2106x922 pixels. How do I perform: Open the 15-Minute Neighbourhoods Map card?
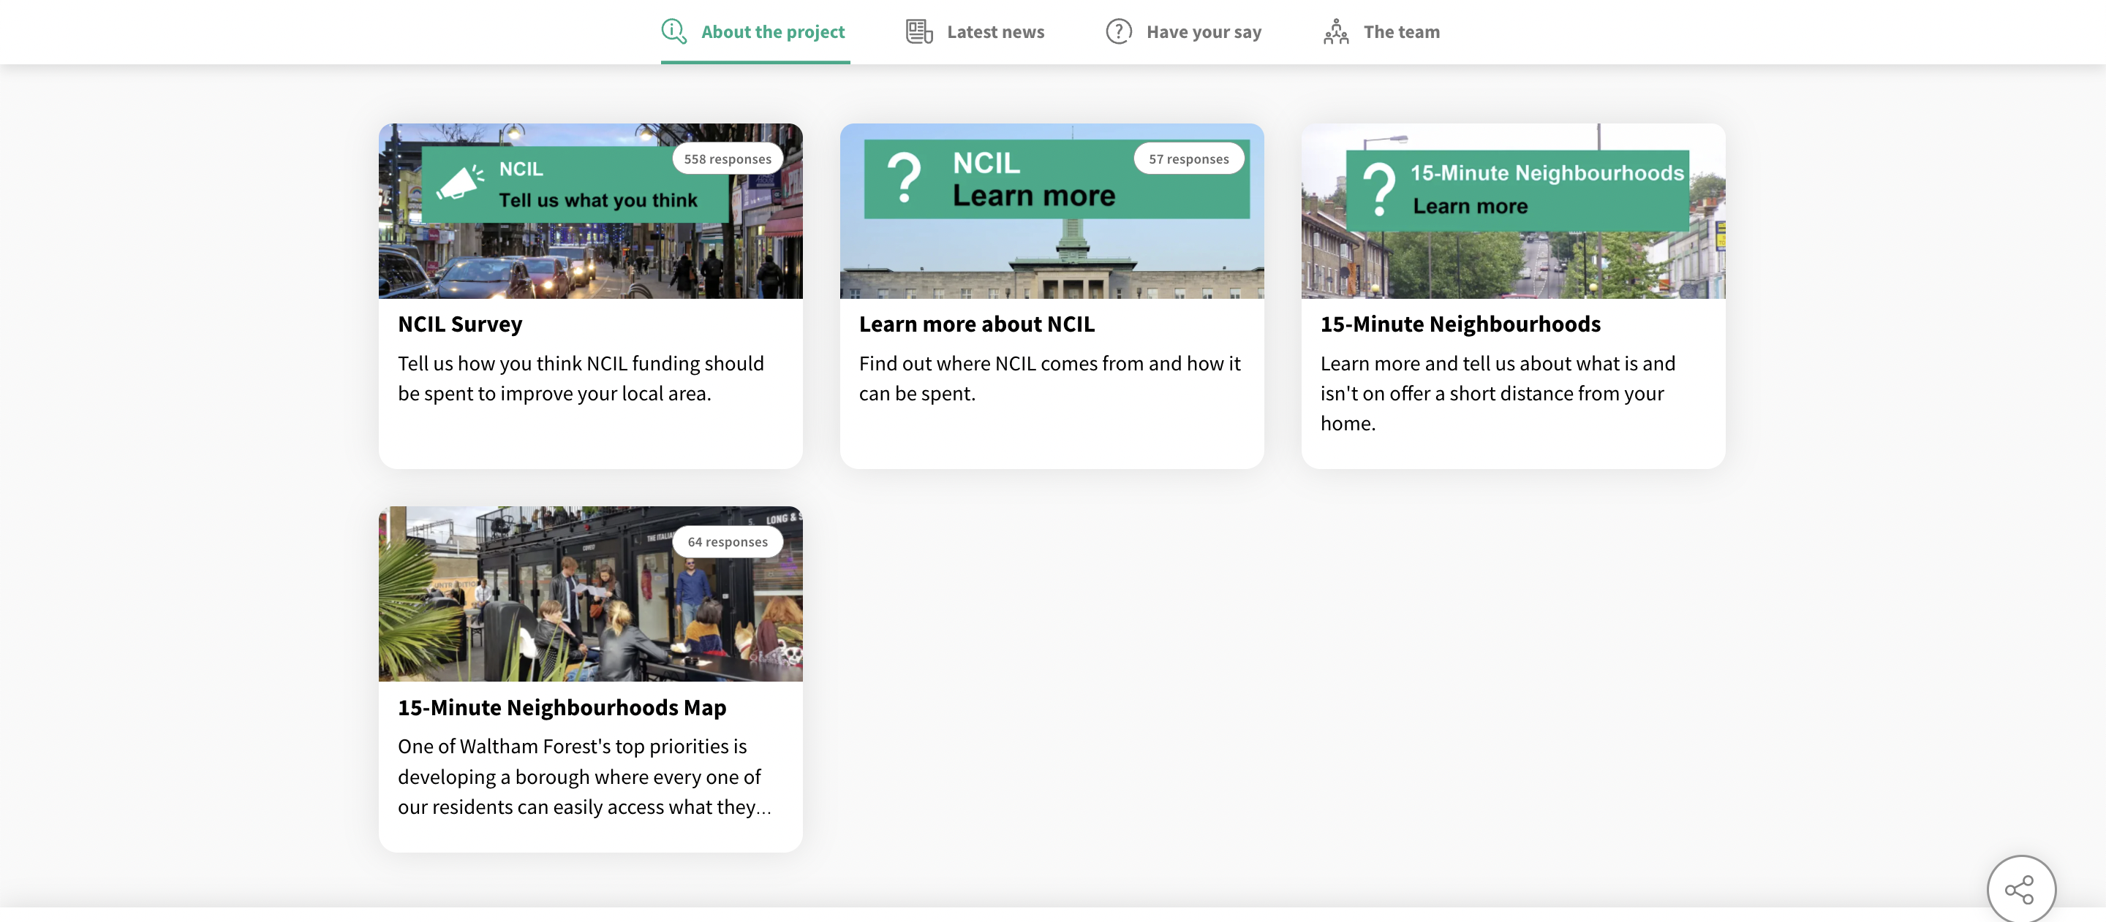[x=562, y=707]
